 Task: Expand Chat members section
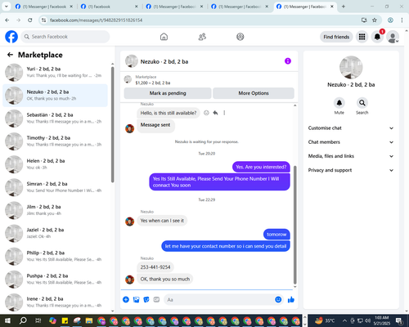(x=351, y=142)
